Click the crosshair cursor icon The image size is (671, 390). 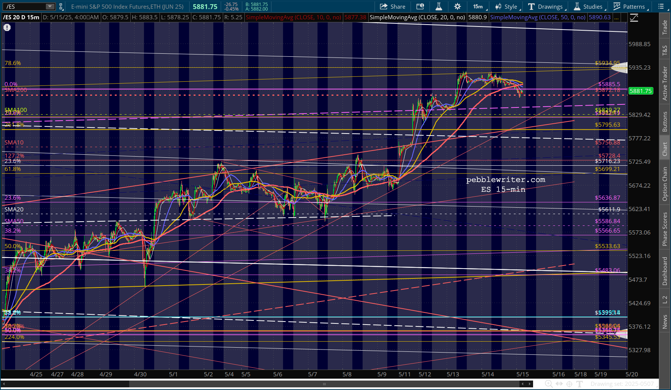point(569,384)
